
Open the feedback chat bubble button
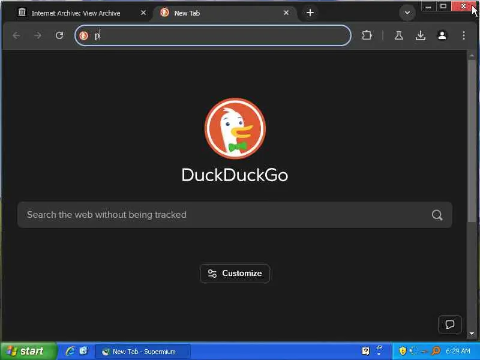[449, 324]
